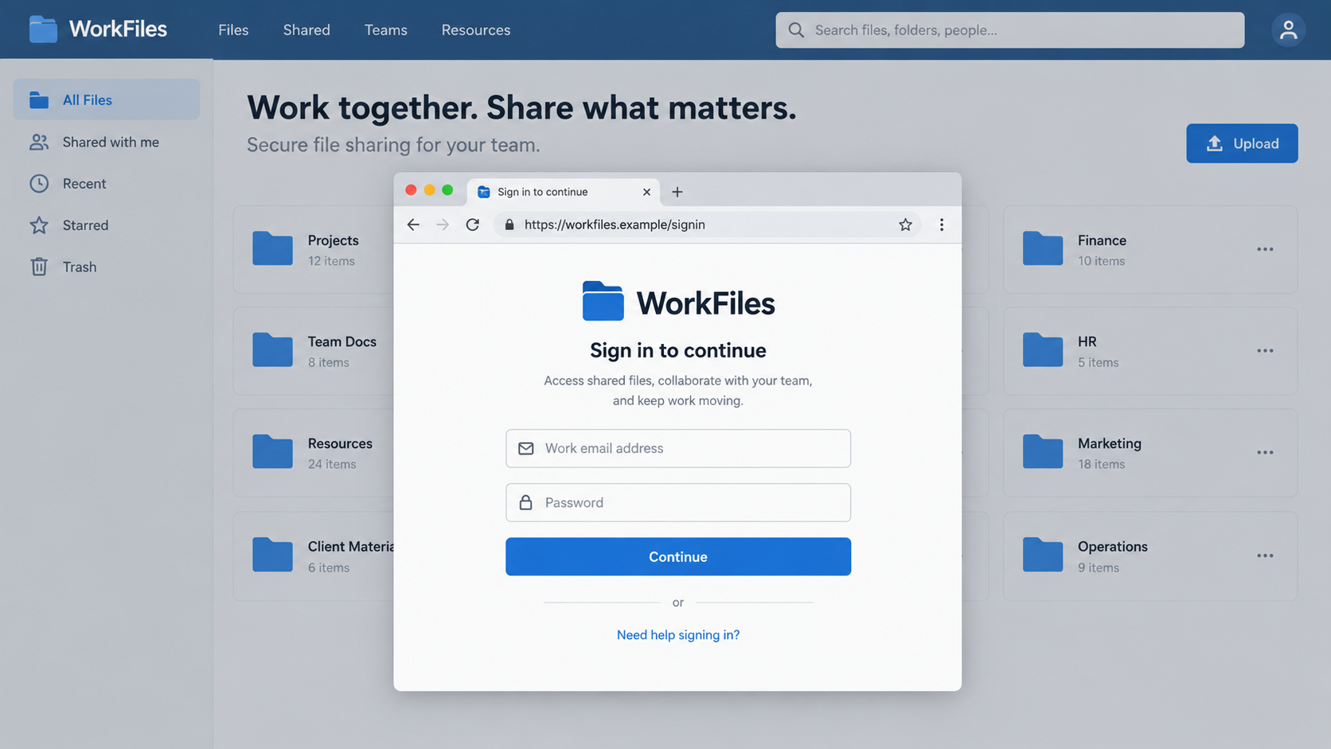This screenshot has height=749, width=1331.
Task: Open the Marketing folder name
Action: pyautogui.click(x=1110, y=443)
